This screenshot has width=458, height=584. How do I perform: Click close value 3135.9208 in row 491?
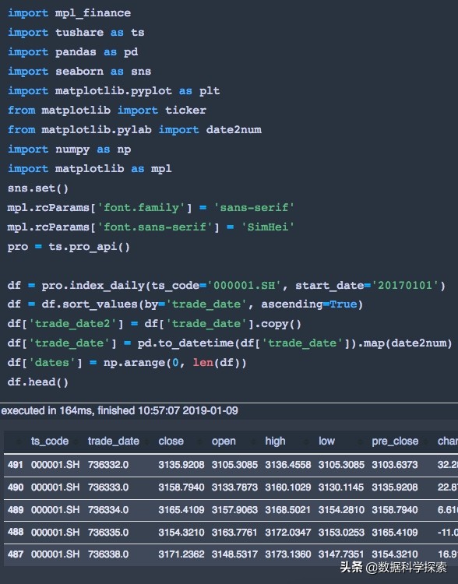[181, 465]
